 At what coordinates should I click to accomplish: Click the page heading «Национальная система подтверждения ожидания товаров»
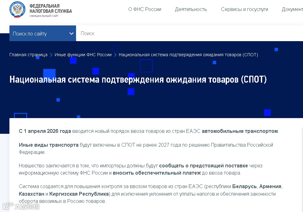pyautogui.click(x=138, y=79)
